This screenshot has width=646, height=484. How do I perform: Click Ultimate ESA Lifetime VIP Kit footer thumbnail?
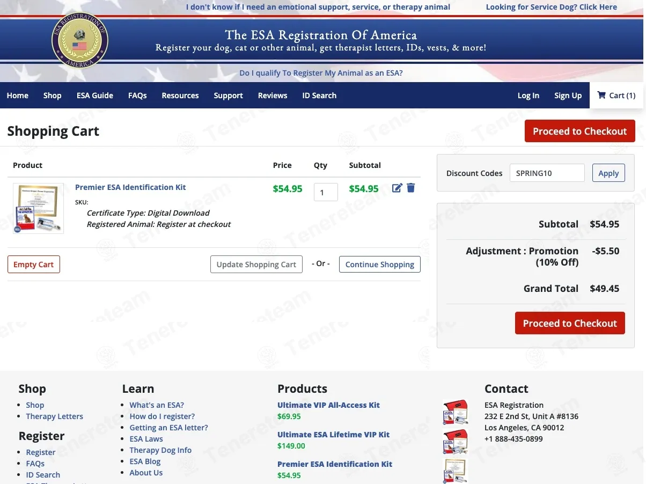tap(456, 442)
